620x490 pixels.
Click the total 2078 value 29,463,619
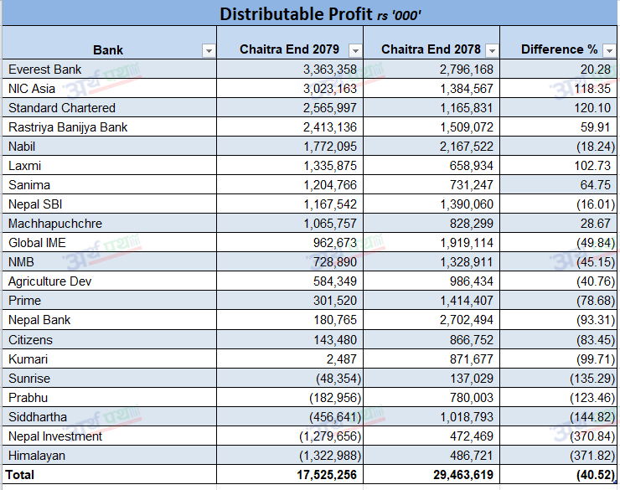(x=463, y=475)
